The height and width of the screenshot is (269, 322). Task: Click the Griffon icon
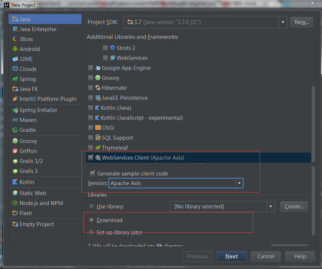coord(15,151)
